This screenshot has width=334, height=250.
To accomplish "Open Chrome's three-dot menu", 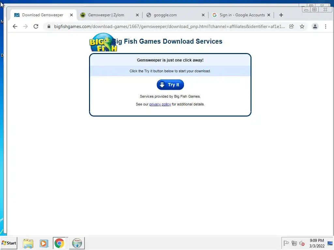I will coord(326,26).
